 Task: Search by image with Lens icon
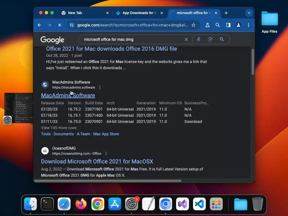click(x=210, y=39)
